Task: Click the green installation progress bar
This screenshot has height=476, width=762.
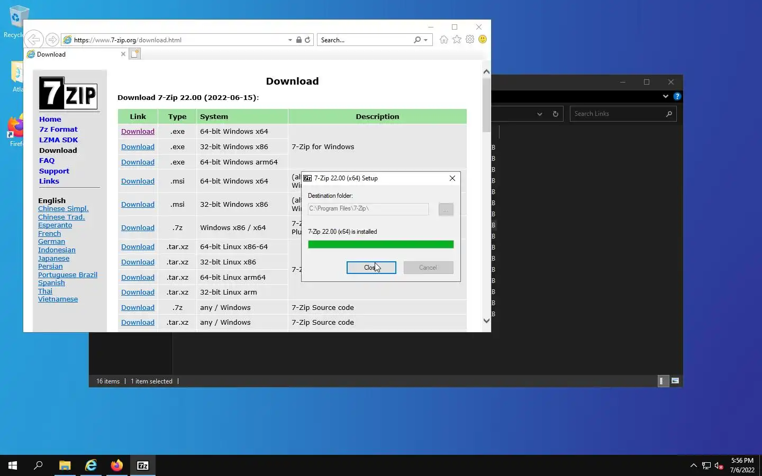Action: pyautogui.click(x=381, y=244)
